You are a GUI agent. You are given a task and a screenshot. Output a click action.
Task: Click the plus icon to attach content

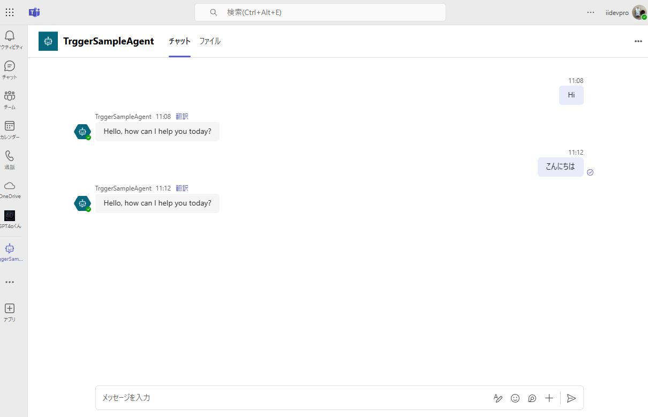549,398
